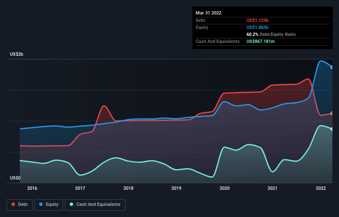Select the 2019 x-axis label
The image size is (339, 217).
tap(176, 188)
